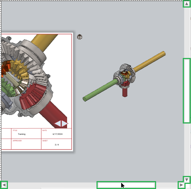Select the 6/17/2024 date field
This screenshot has height=189, width=191.
(56, 133)
